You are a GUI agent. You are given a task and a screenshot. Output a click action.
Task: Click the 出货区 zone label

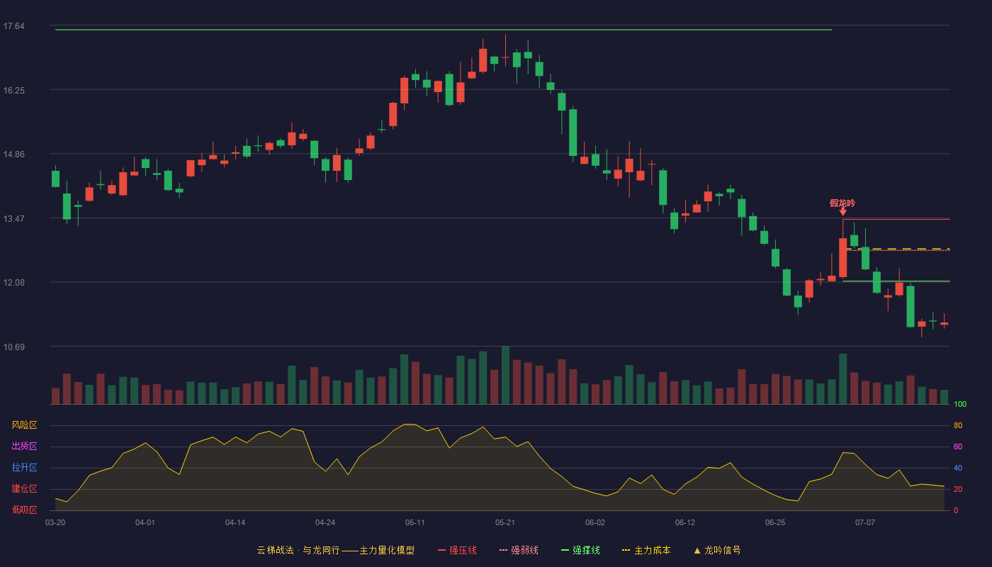coord(24,447)
